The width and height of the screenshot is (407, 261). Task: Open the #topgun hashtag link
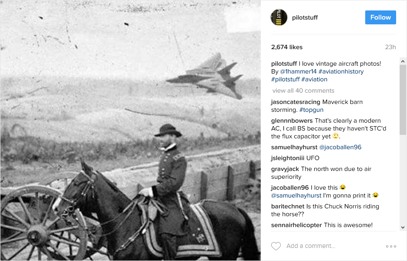coord(311,110)
